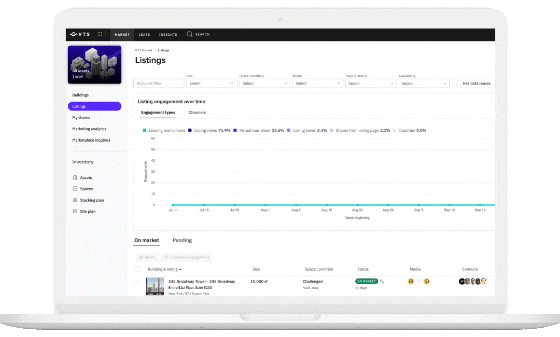Click the All assets card image
The height and width of the screenshot is (337, 560).
pos(95,65)
